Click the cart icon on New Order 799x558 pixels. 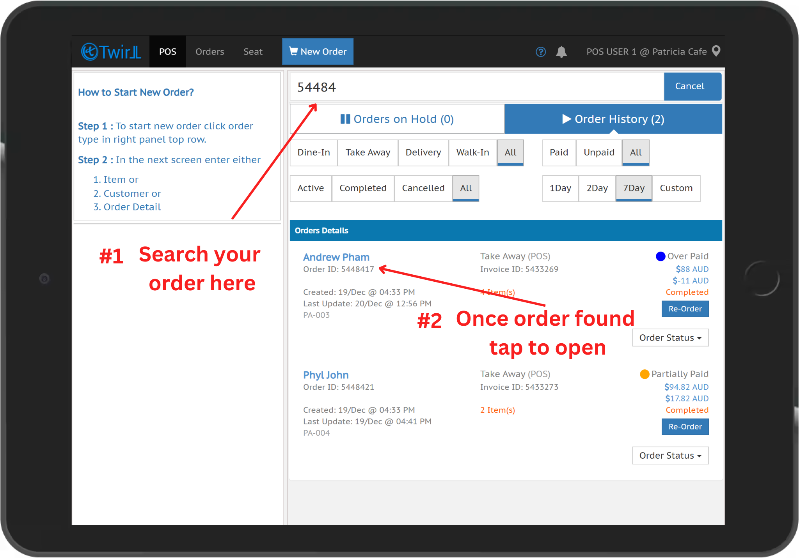click(x=293, y=51)
